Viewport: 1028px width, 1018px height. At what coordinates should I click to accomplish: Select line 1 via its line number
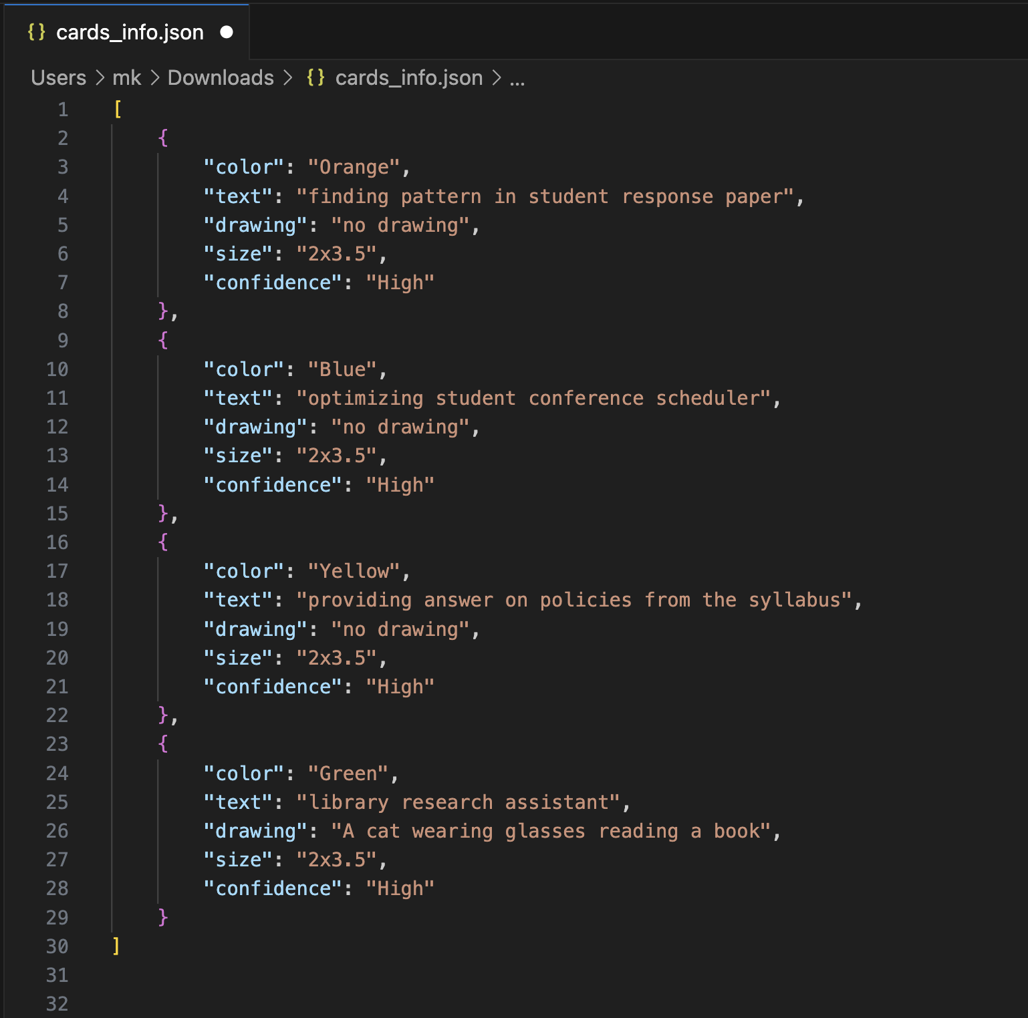tap(63, 110)
